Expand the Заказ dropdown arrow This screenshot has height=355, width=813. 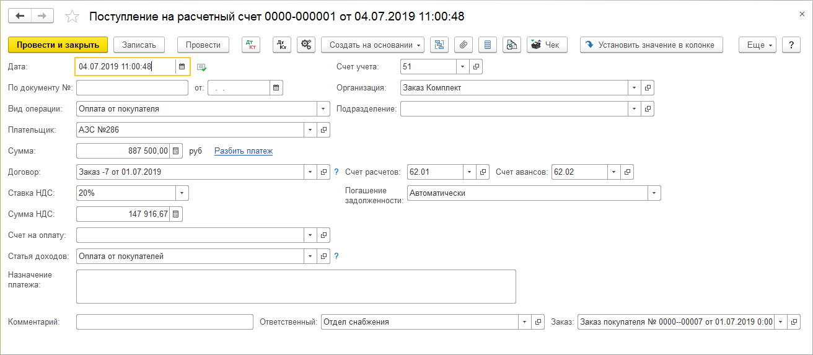(781, 322)
